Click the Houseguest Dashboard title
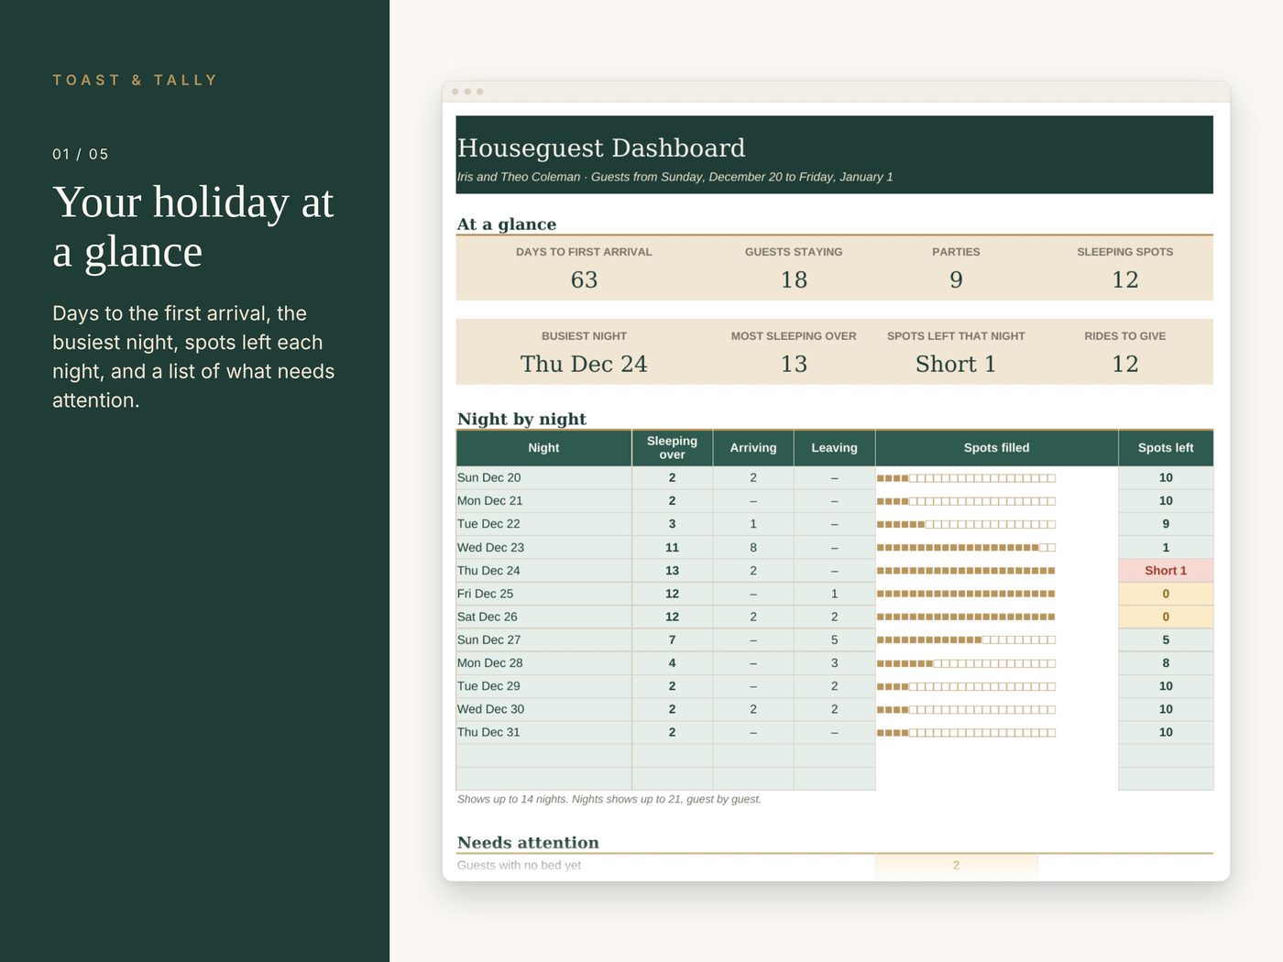The height and width of the screenshot is (962, 1283). (x=601, y=148)
